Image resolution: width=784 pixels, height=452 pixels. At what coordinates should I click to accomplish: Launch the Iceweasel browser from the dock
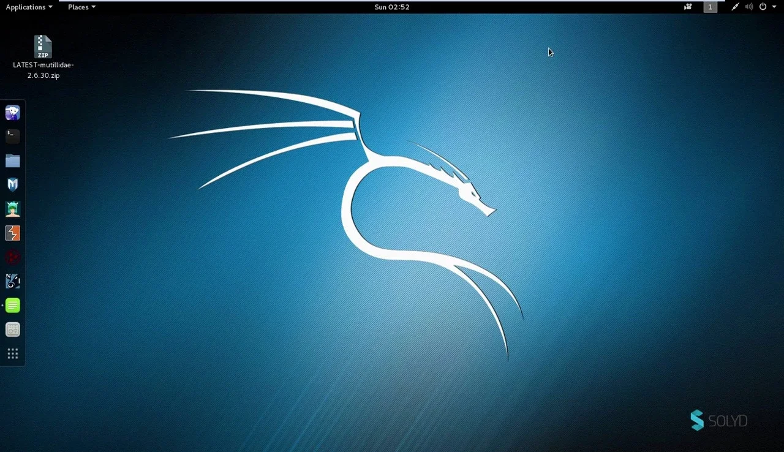[x=13, y=113]
